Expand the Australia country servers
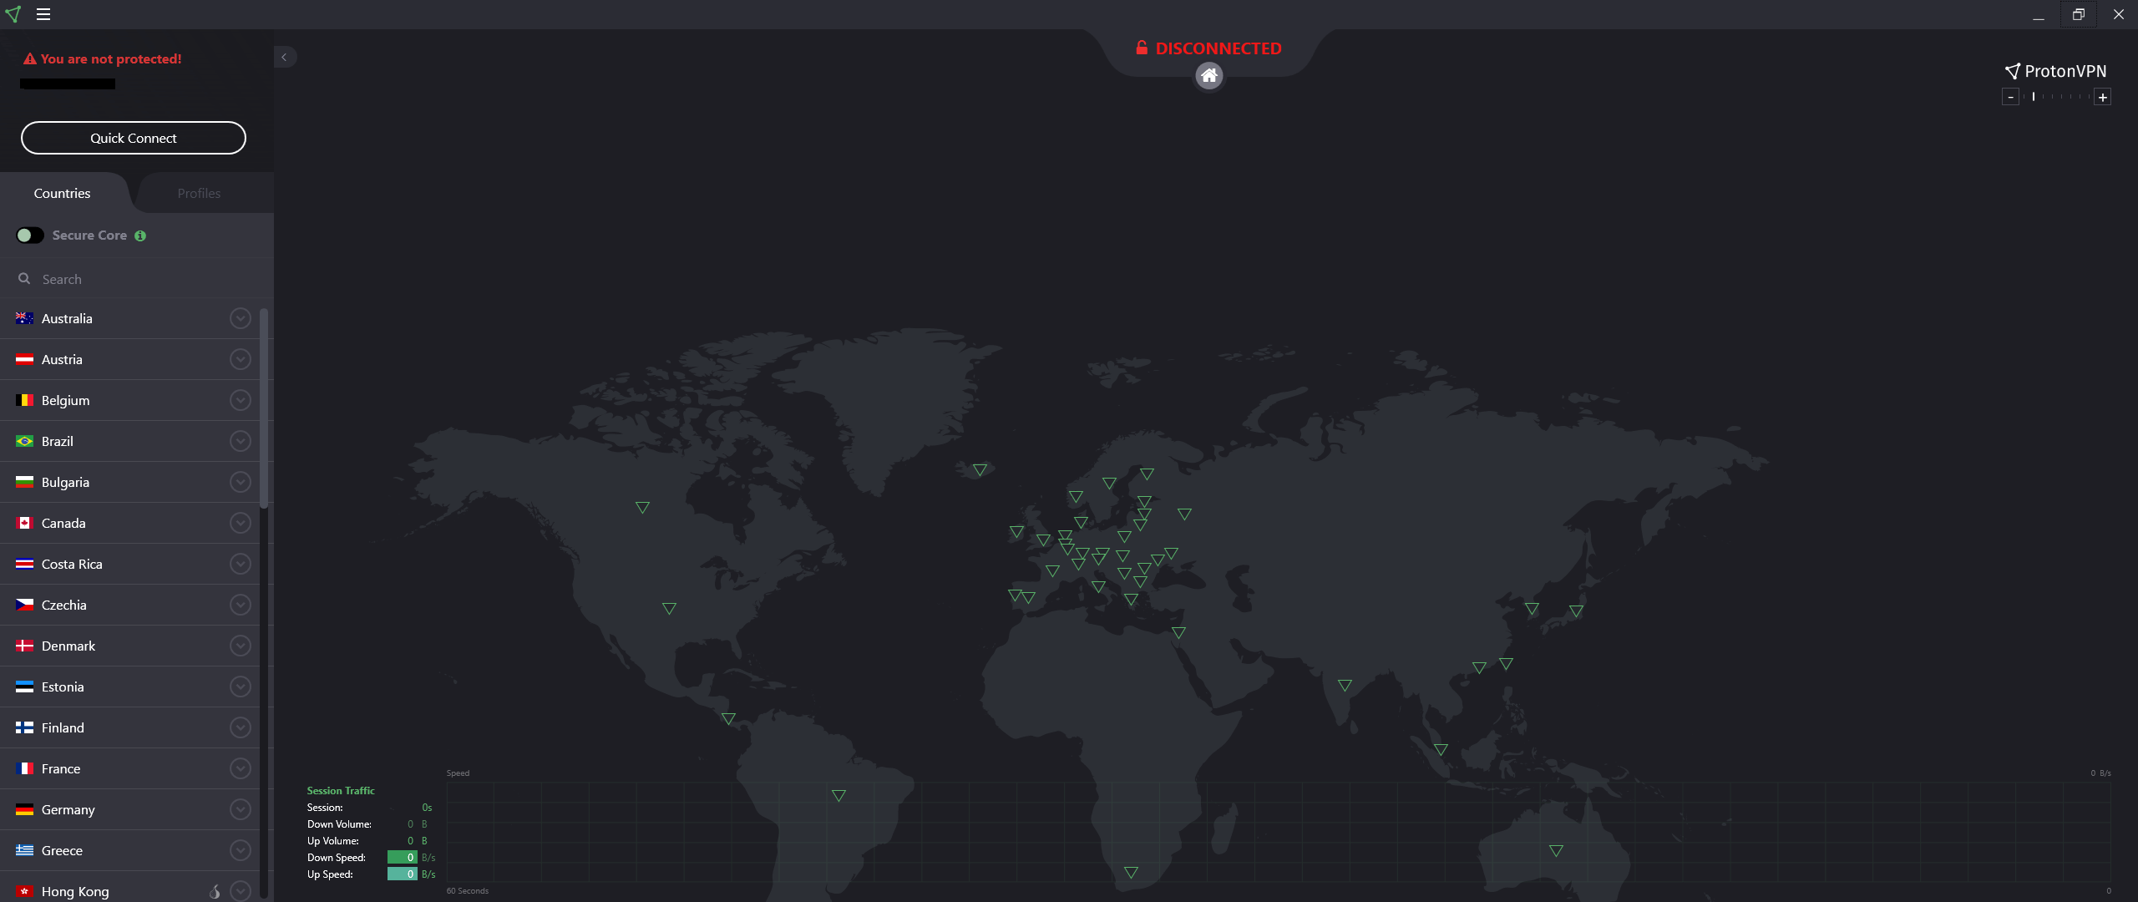This screenshot has width=2138, height=902. point(239,319)
